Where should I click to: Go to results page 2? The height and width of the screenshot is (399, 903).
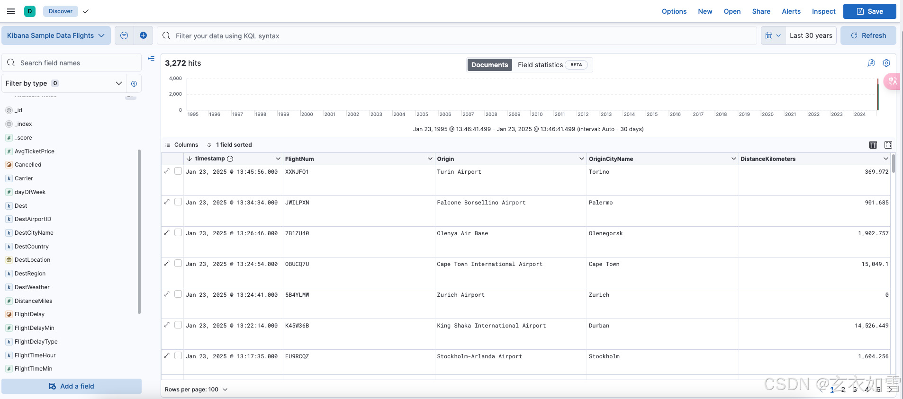click(x=843, y=390)
